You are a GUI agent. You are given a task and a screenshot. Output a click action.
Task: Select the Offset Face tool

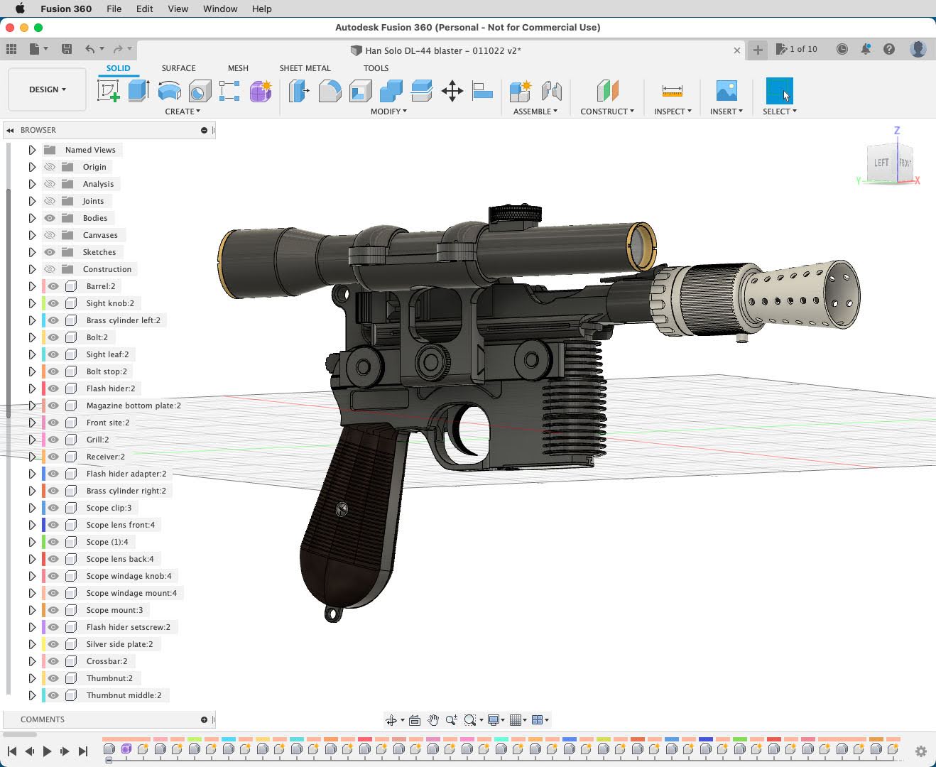click(x=421, y=91)
